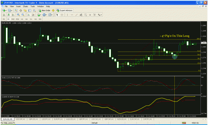Image resolution: width=208 pixels, height=125 pixels.
Task: Open the Tools menu
Action: [x=33, y=6]
